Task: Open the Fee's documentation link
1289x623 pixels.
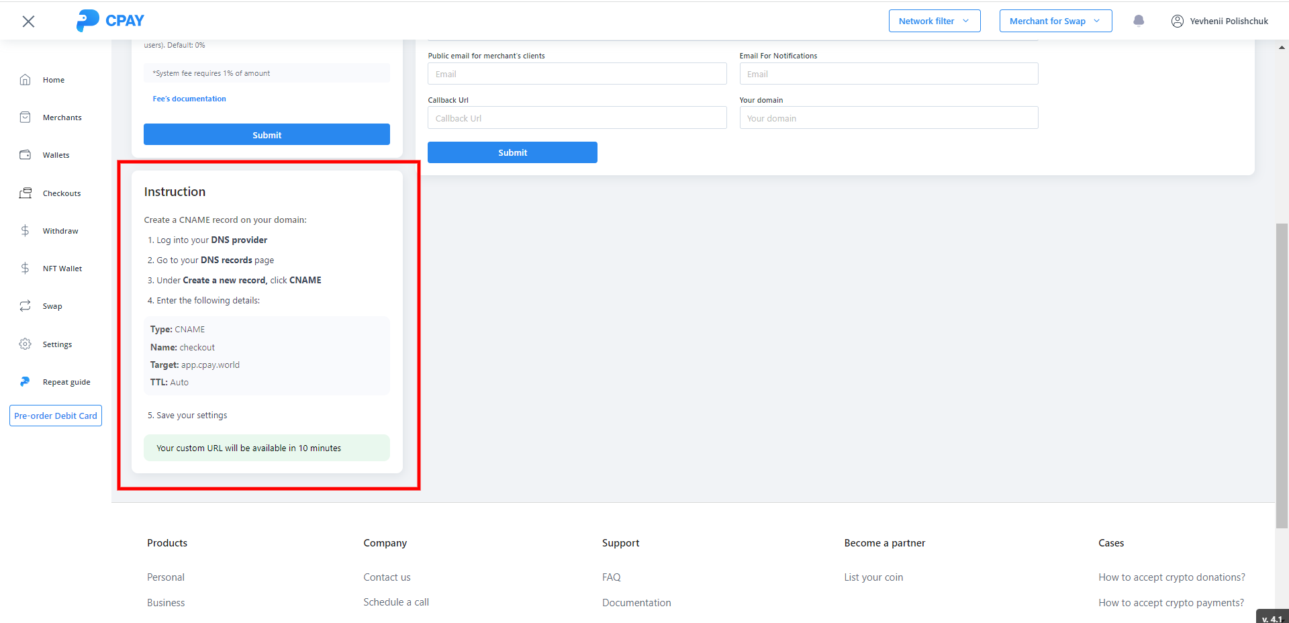Action: (x=189, y=99)
